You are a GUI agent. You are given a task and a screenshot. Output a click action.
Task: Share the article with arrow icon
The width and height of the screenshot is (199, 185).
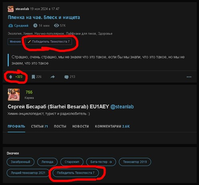tap(53, 77)
